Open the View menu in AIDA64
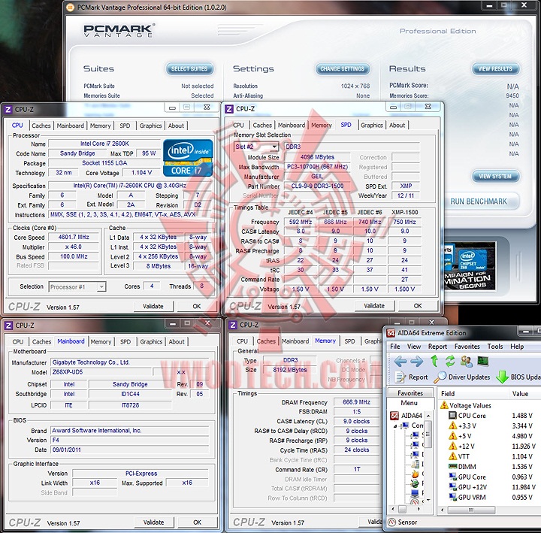The height and width of the screenshot is (533, 541). point(414,347)
